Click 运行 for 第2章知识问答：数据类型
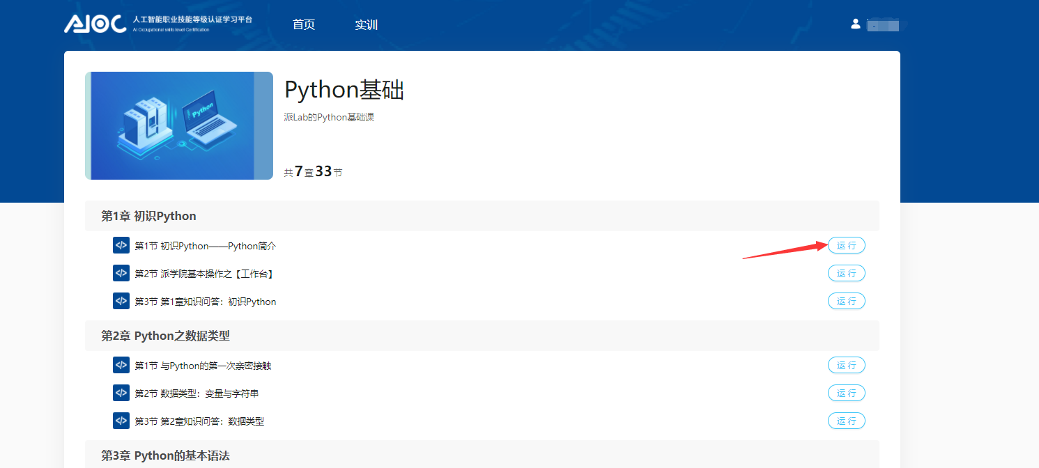Screen dimensions: 1039x468 pos(846,421)
